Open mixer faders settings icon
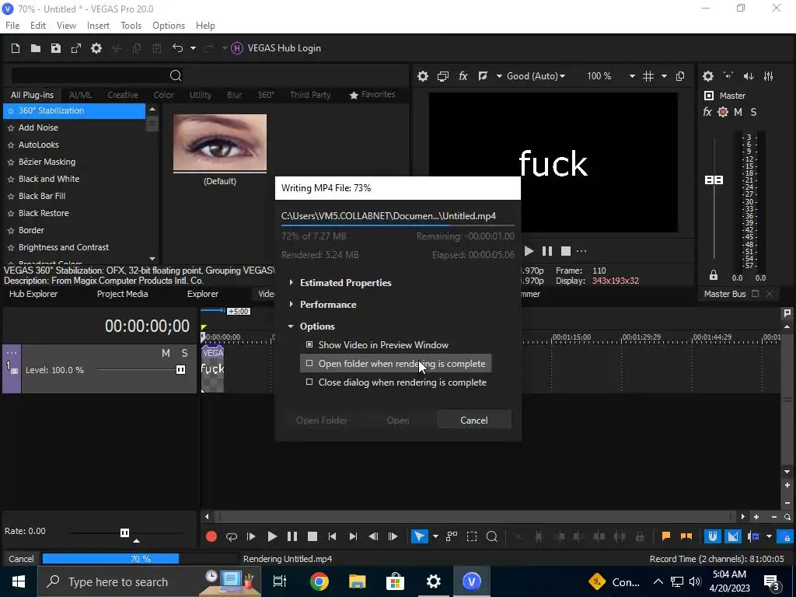796x597 pixels. click(x=769, y=76)
